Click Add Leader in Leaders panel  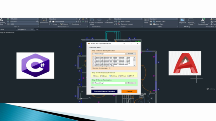(x=124, y=22)
